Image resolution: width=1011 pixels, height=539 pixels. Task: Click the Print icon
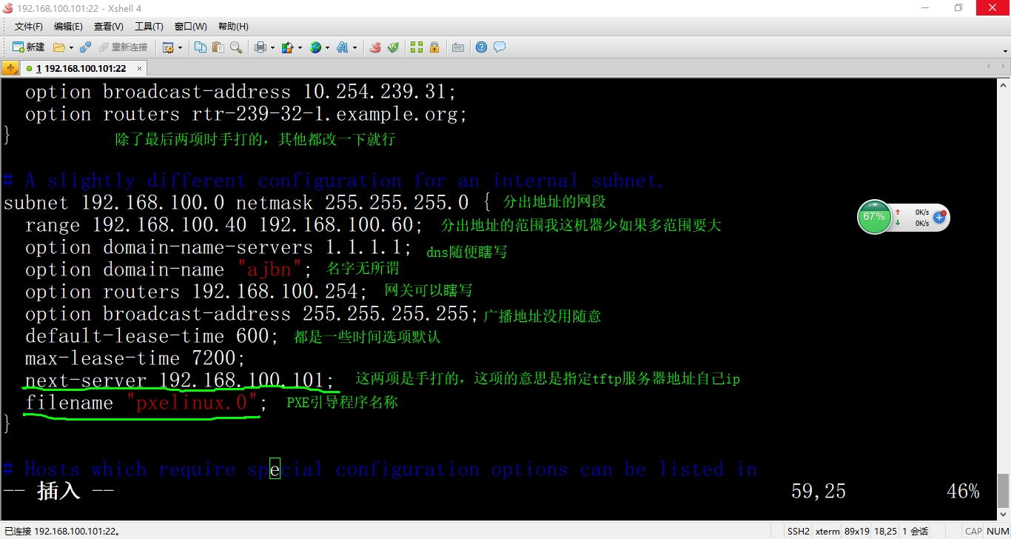point(261,47)
